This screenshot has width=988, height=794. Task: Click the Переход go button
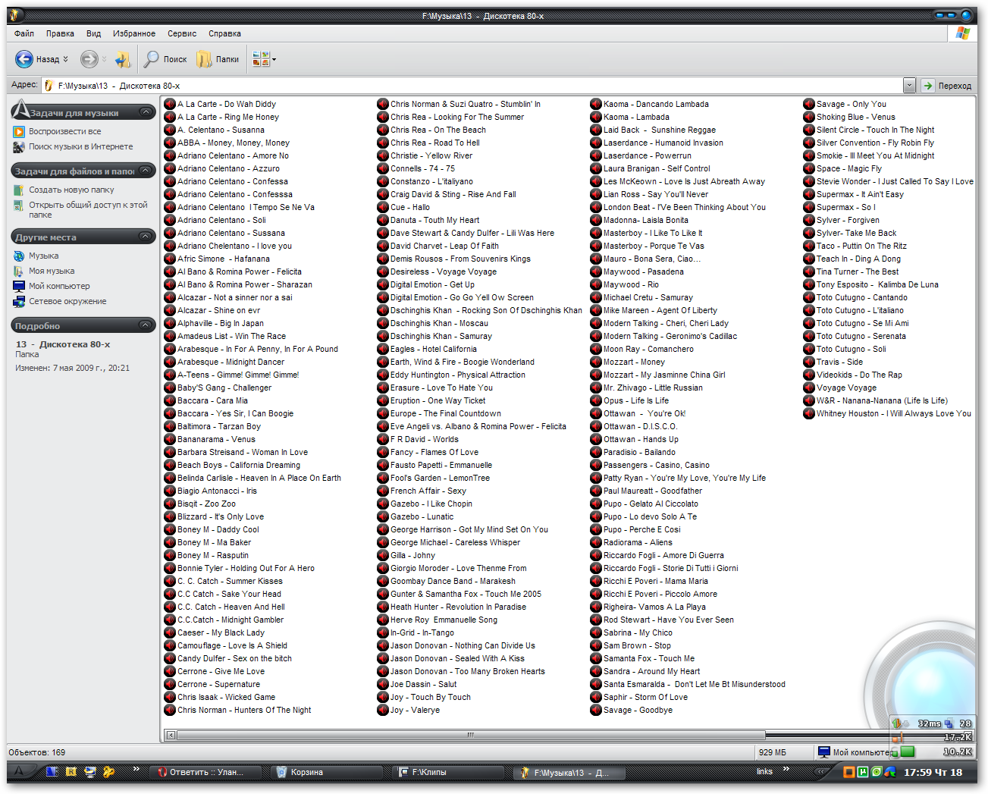click(946, 86)
